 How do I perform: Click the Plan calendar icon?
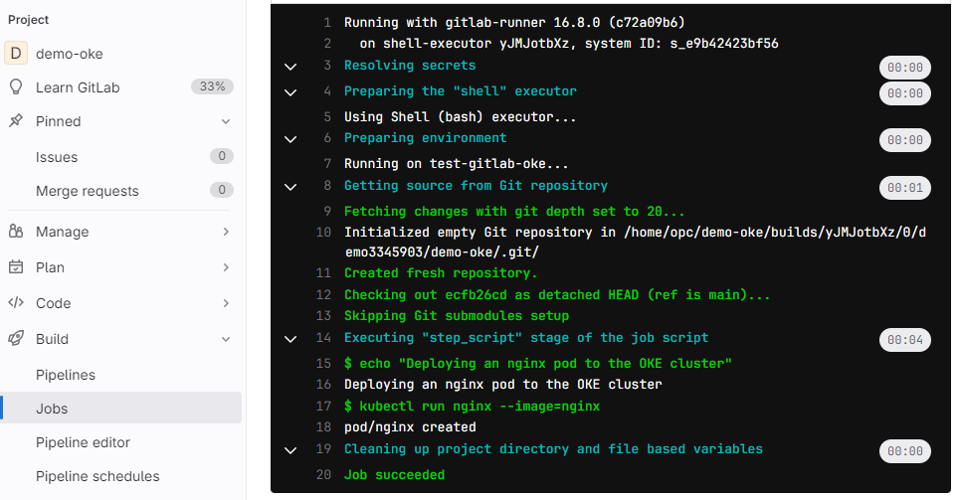(x=16, y=267)
